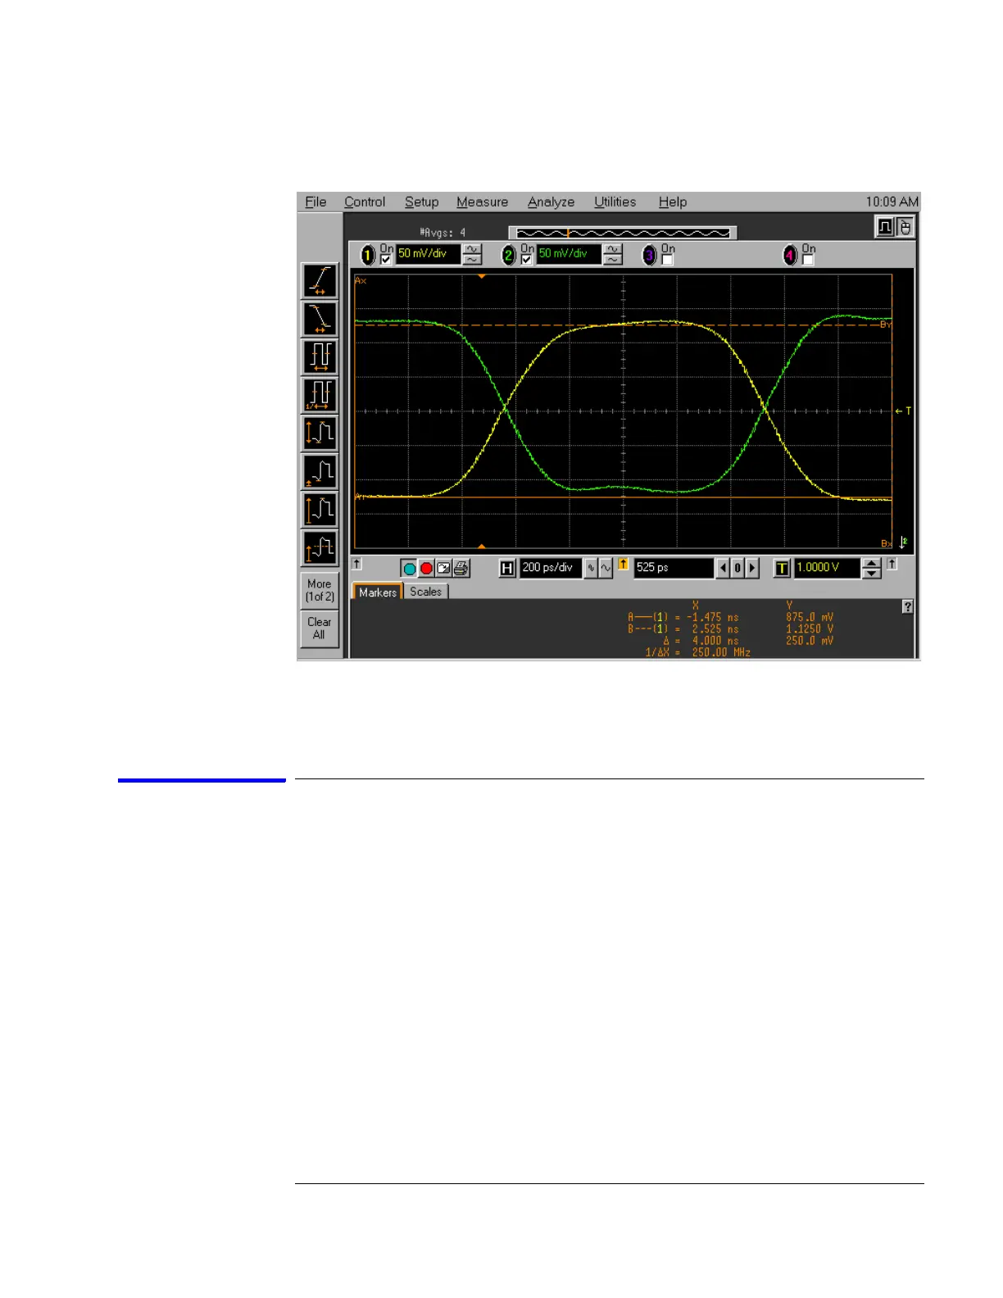Image resolution: width=1003 pixels, height=1298 pixels.
Task: Select the fall time measurement icon
Action: [320, 318]
